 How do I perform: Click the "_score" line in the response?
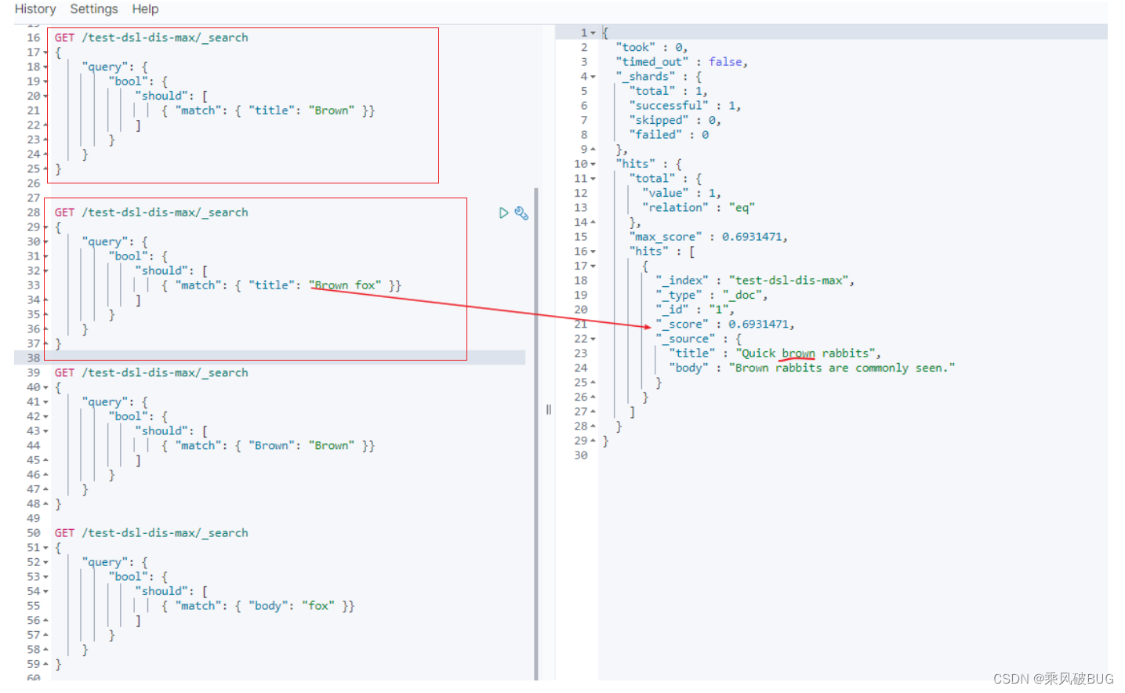tap(724, 324)
